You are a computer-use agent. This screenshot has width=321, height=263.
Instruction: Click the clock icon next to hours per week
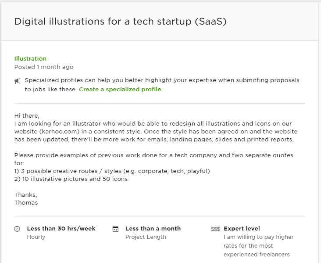click(x=17, y=229)
